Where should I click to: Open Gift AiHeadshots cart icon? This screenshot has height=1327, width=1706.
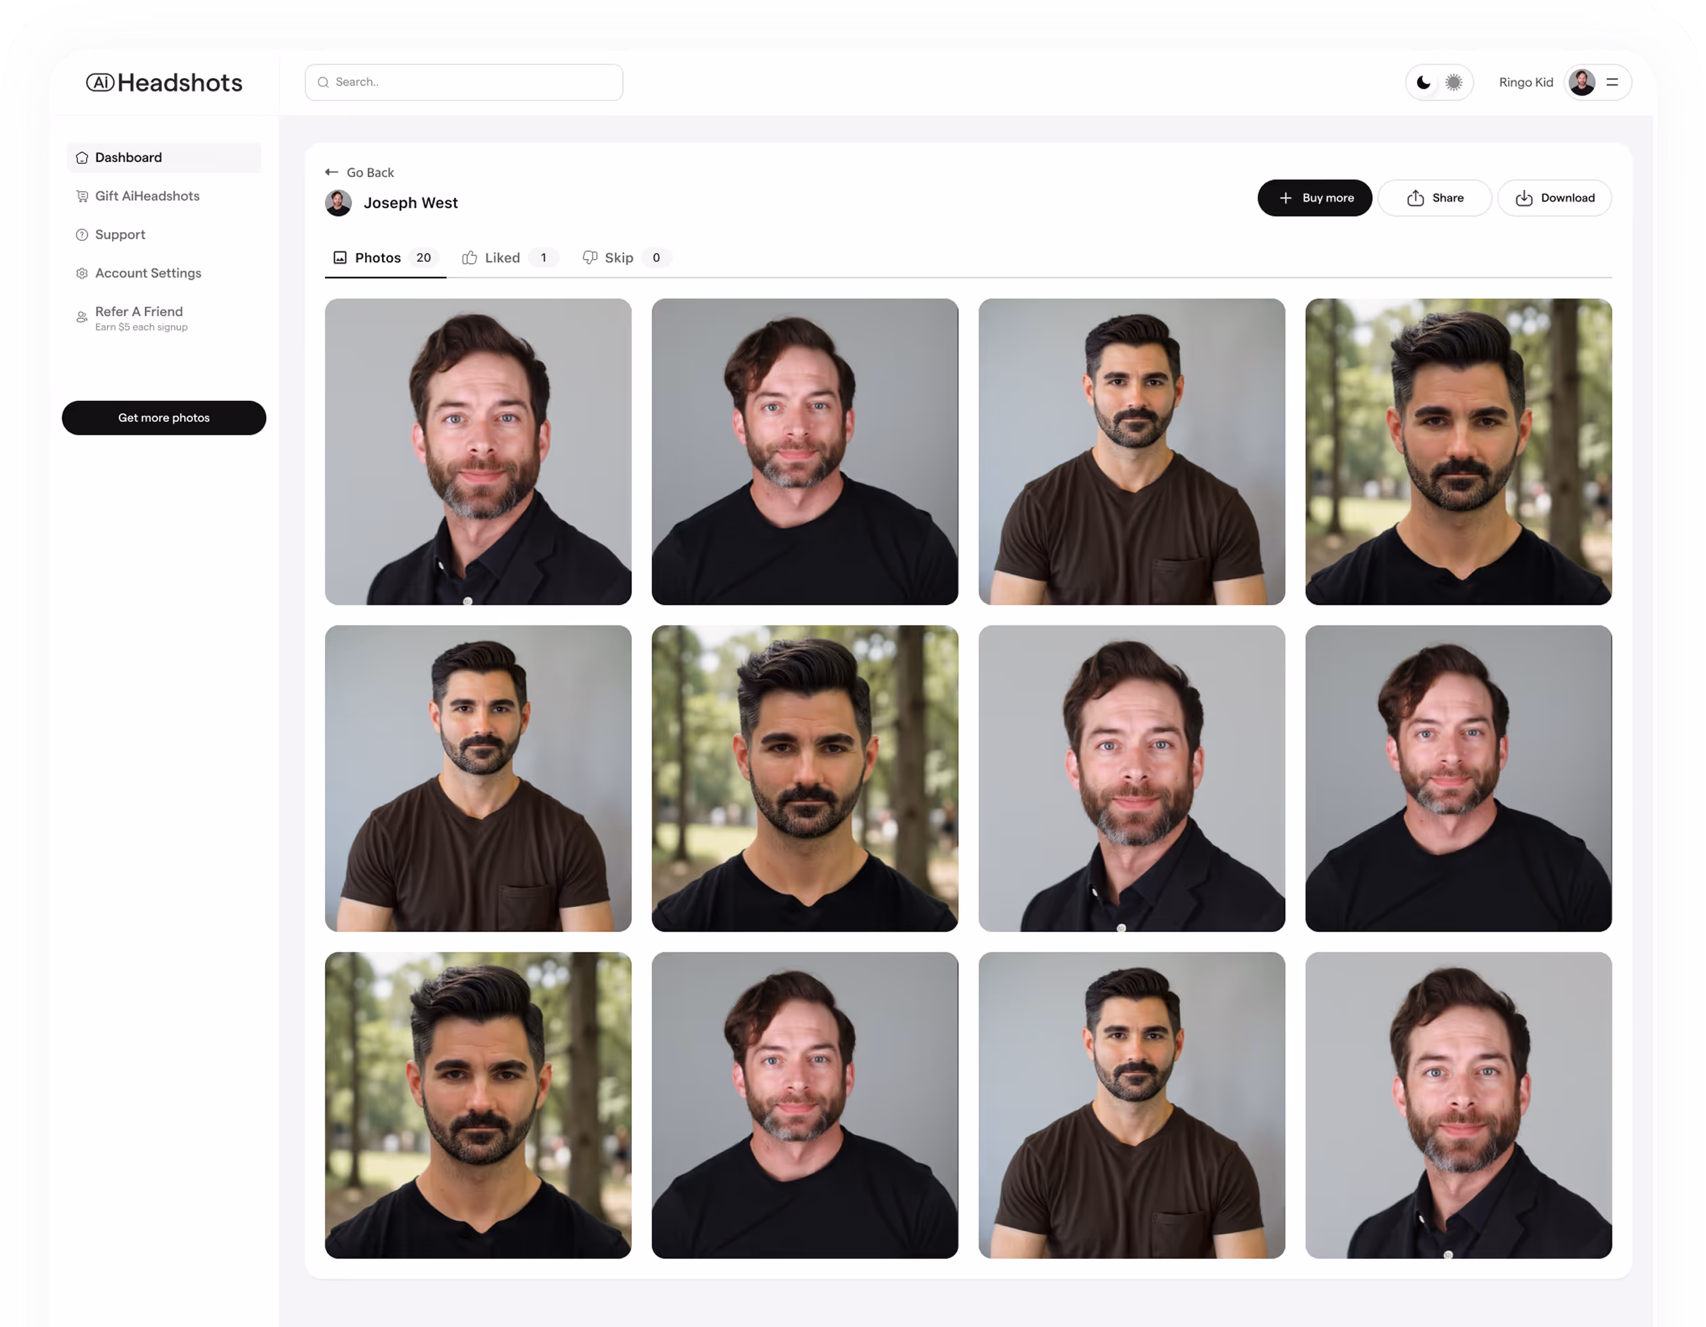pos(82,196)
